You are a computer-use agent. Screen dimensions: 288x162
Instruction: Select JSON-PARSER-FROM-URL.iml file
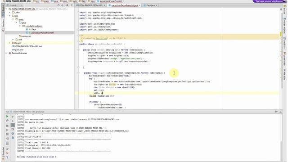click(29, 46)
